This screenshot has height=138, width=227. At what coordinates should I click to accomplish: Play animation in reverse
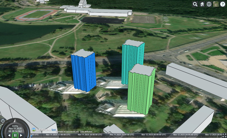9,135
